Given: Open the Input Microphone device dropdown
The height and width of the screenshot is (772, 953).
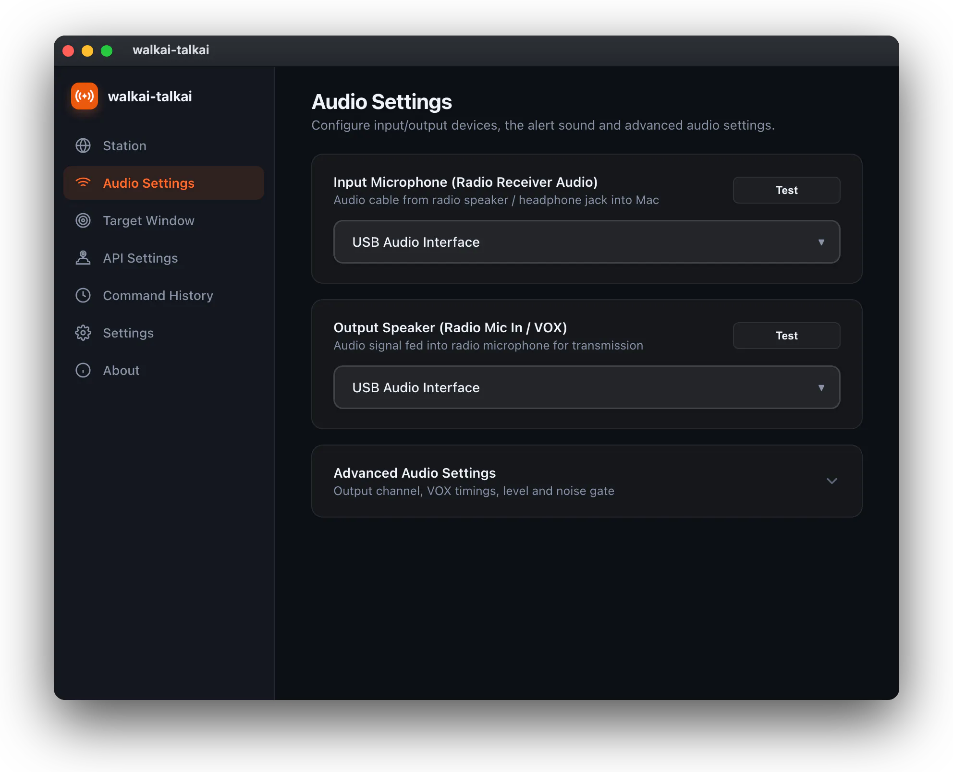Looking at the screenshot, I should click(586, 242).
